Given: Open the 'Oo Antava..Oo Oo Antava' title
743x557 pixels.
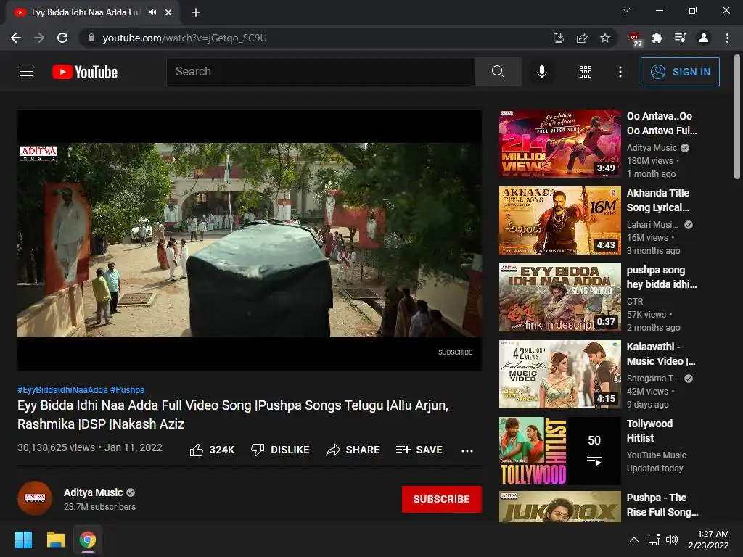Looking at the screenshot, I should (x=662, y=123).
